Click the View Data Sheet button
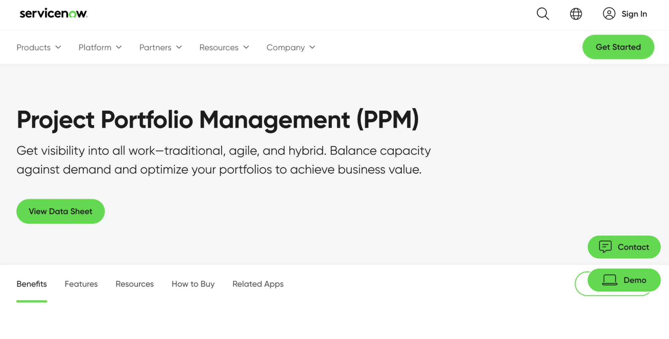 (x=61, y=211)
